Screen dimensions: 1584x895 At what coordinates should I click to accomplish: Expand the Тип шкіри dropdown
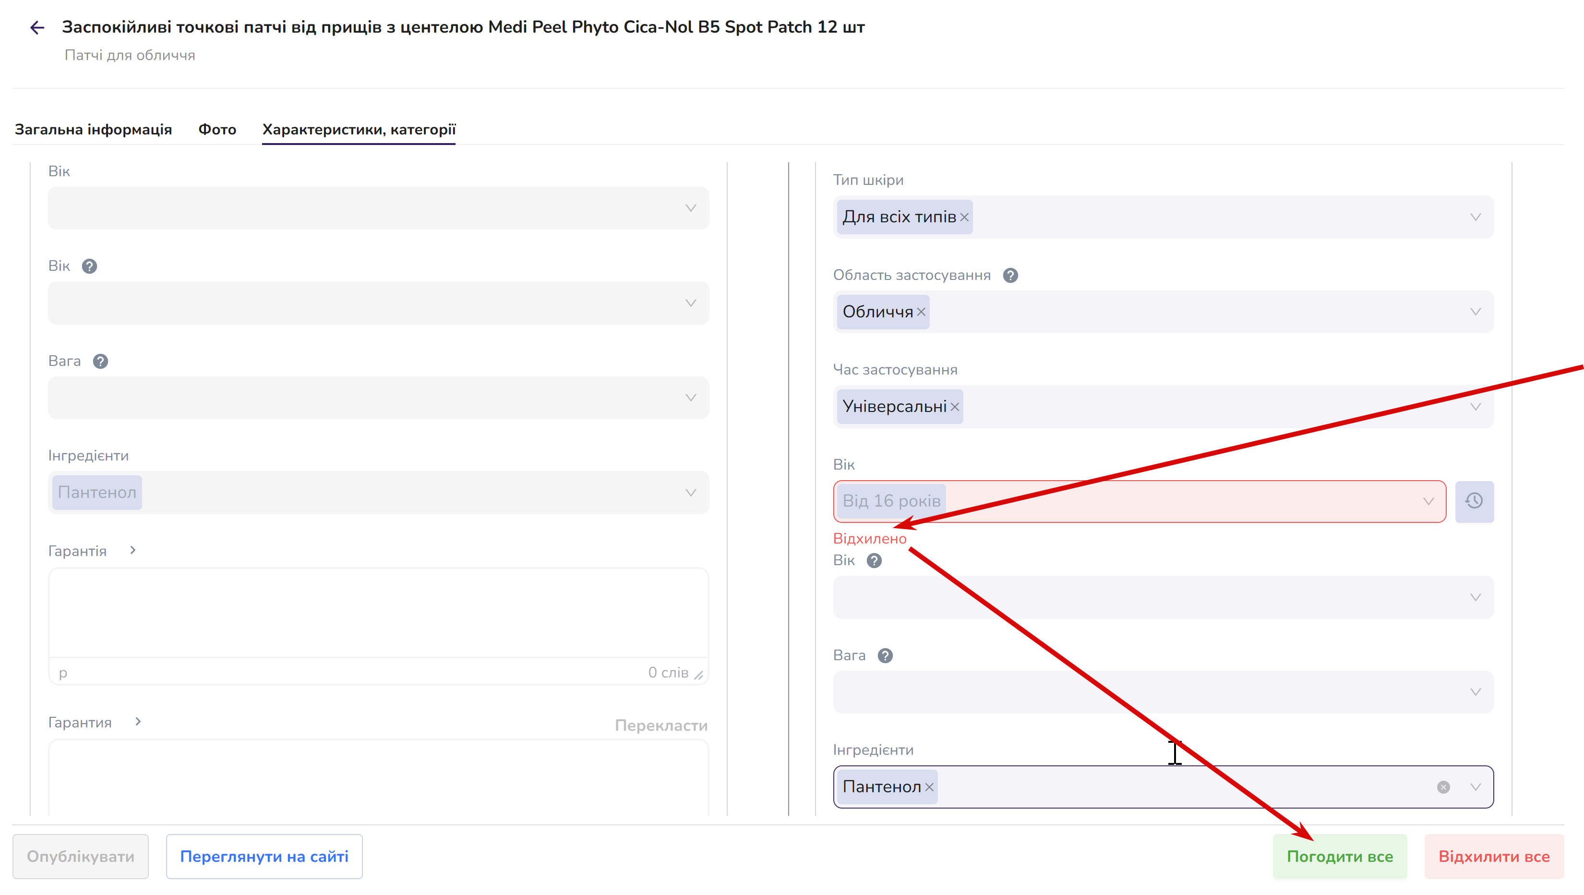pos(1475,217)
